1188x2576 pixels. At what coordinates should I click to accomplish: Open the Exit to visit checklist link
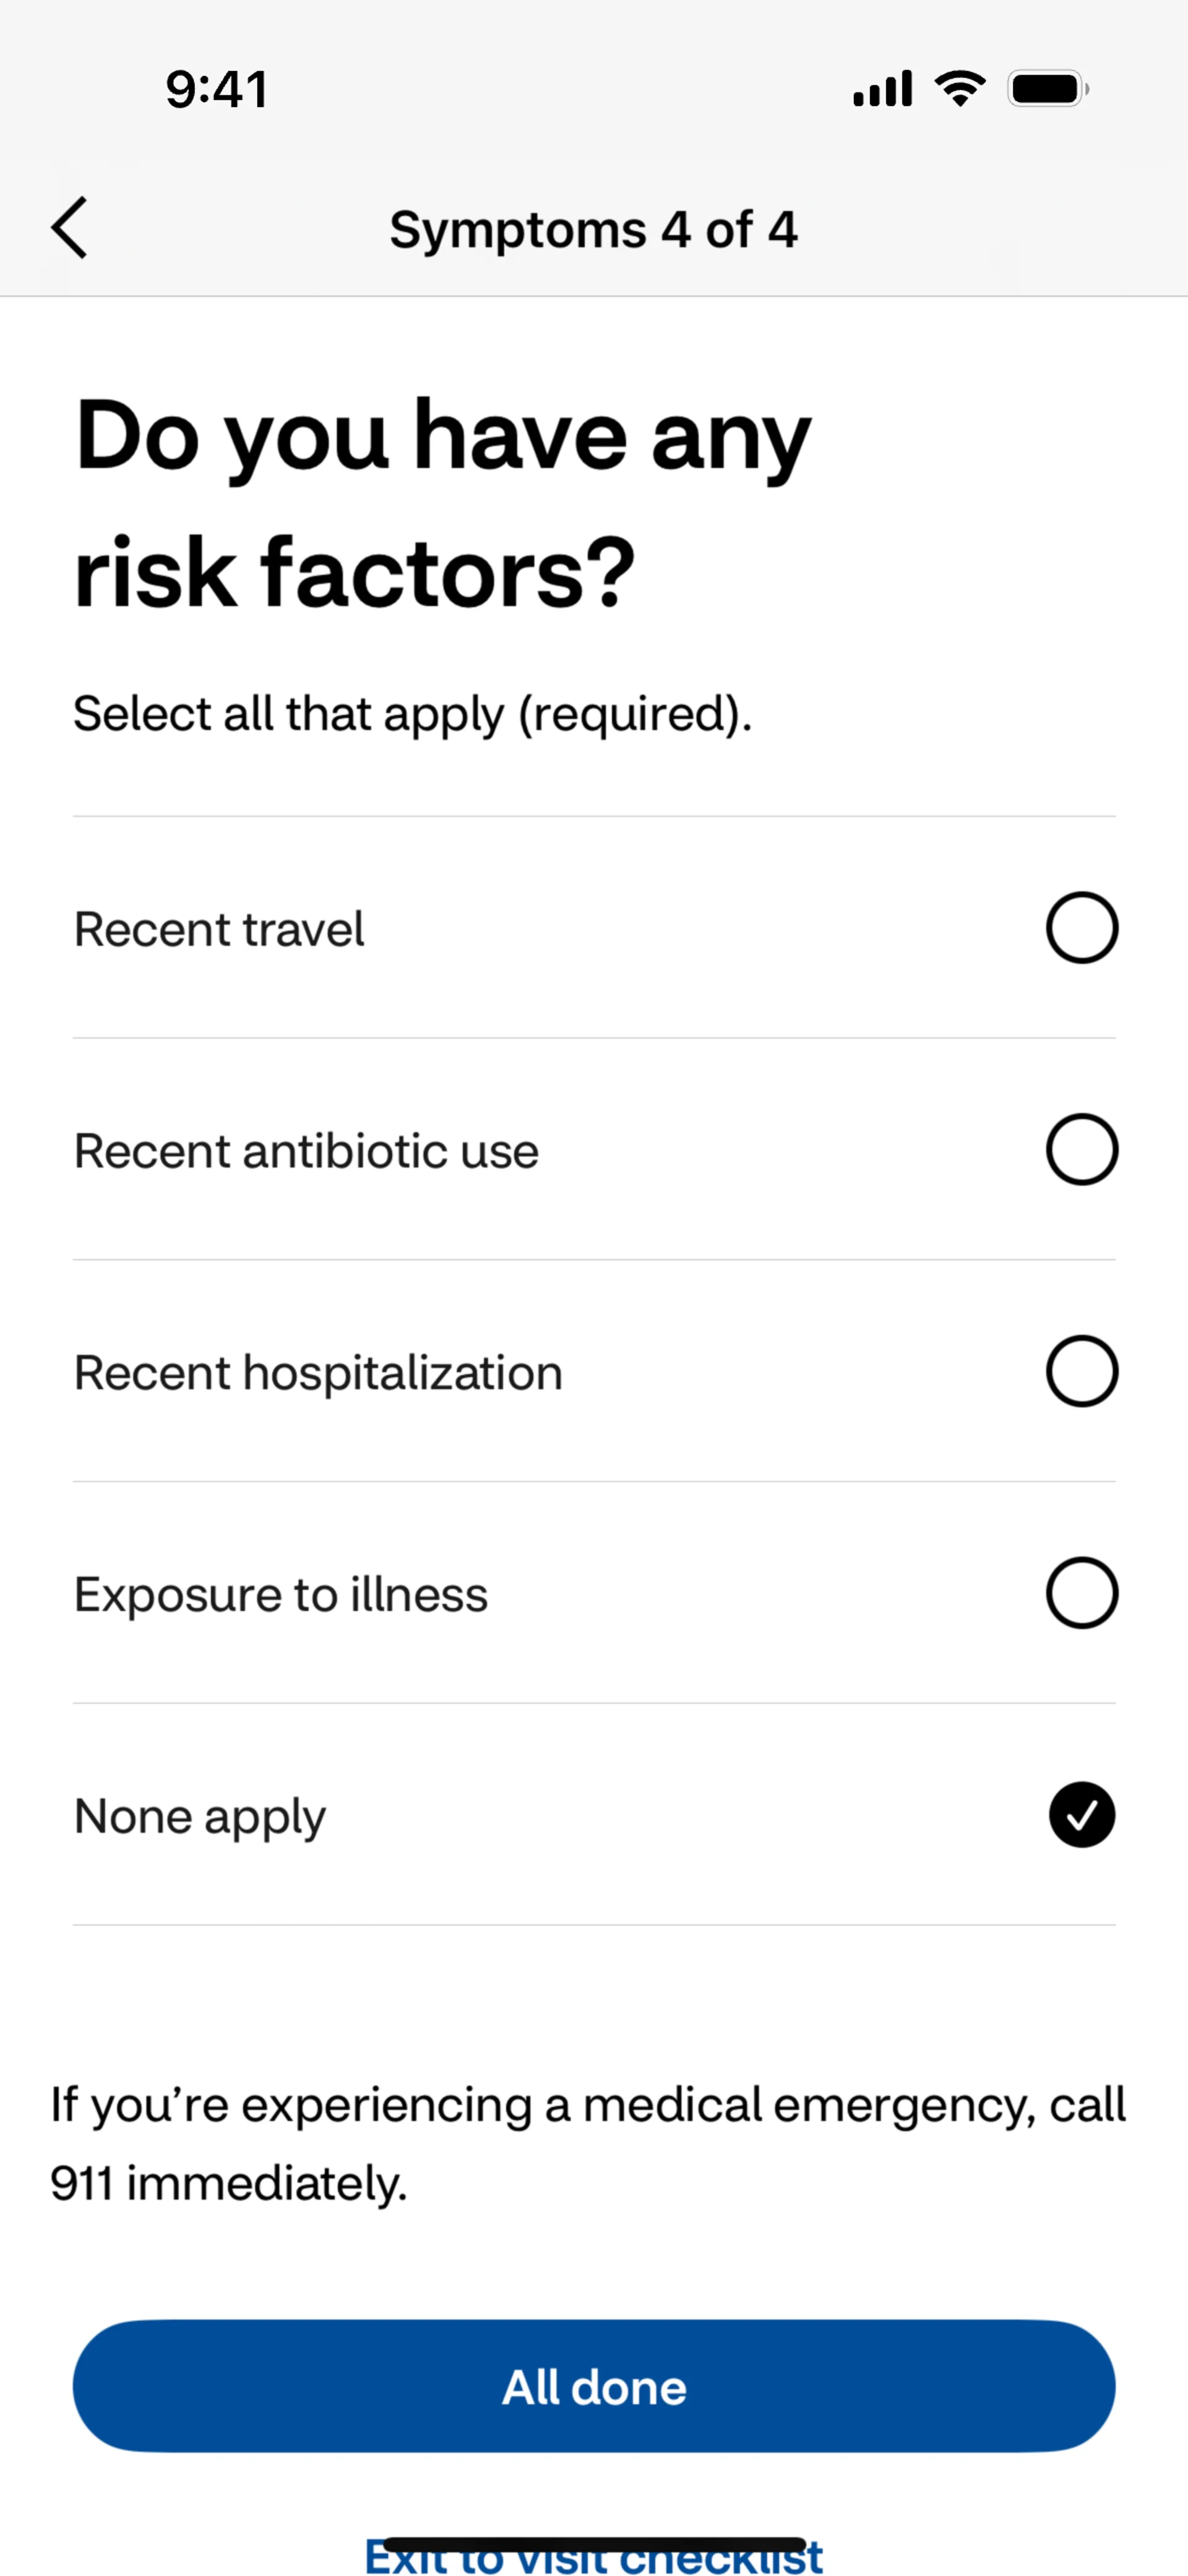[x=594, y=2556]
